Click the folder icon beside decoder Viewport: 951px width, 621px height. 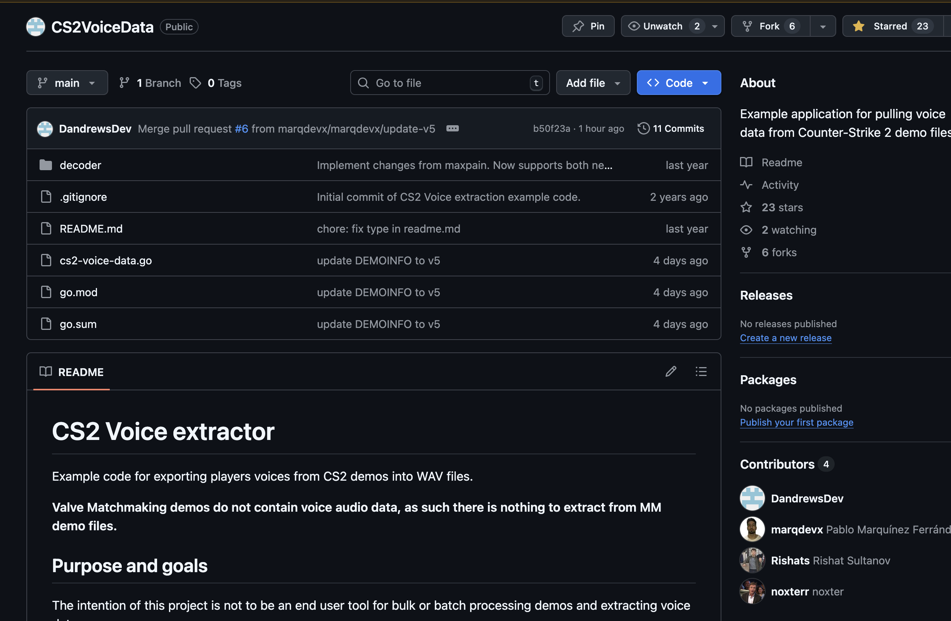[46, 165]
